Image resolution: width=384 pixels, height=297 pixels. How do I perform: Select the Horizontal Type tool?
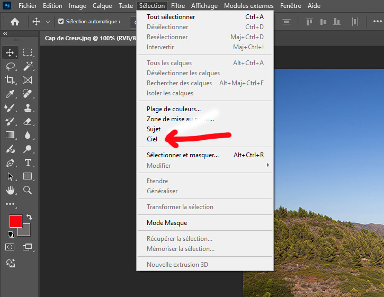coord(28,163)
